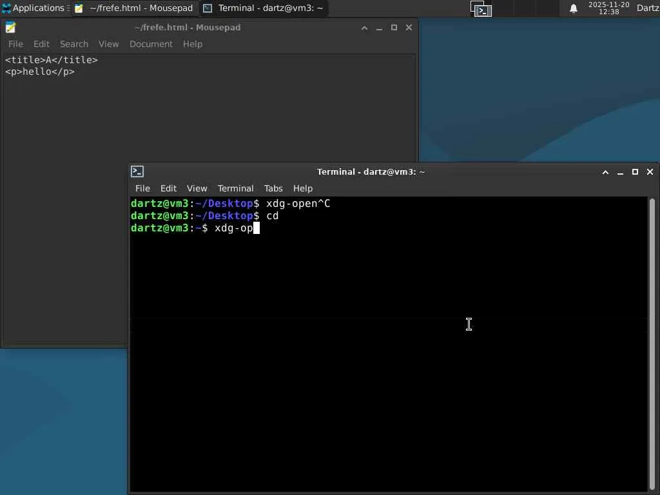660x495 pixels.
Task: Minimize the Terminal window
Action: click(x=620, y=172)
